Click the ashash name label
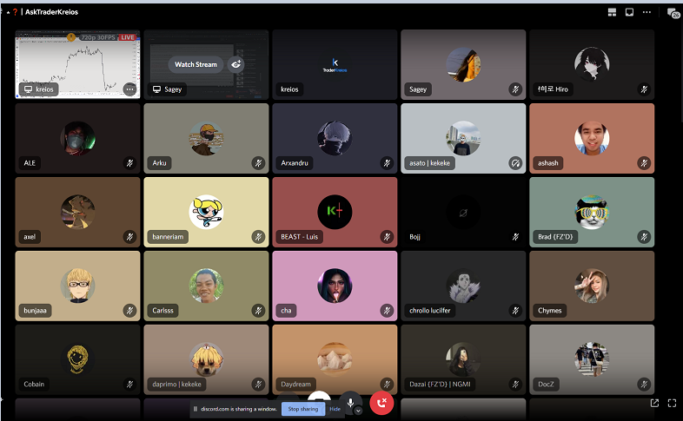Image resolution: width=683 pixels, height=421 pixels. pyautogui.click(x=548, y=163)
